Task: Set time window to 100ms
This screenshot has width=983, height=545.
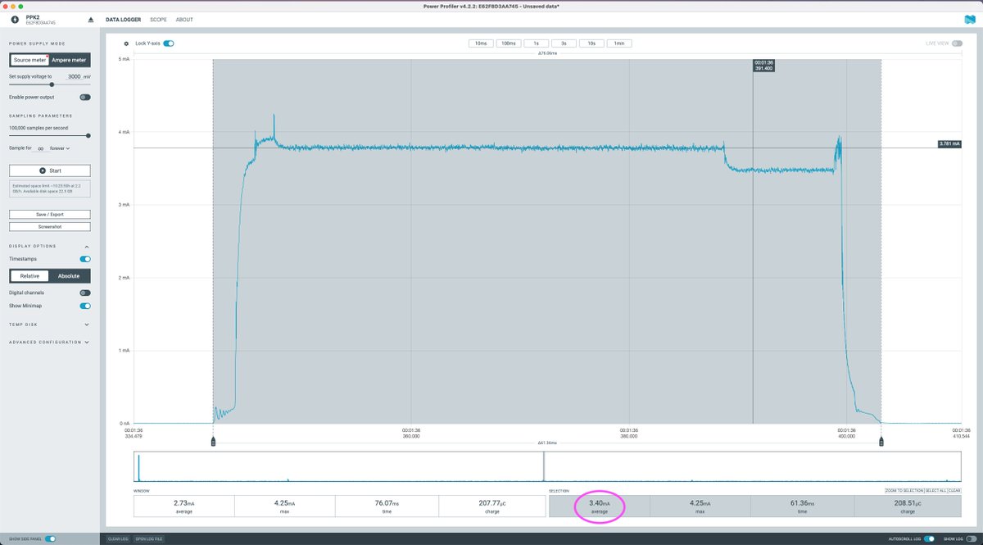Action: click(x=509, y=43)
